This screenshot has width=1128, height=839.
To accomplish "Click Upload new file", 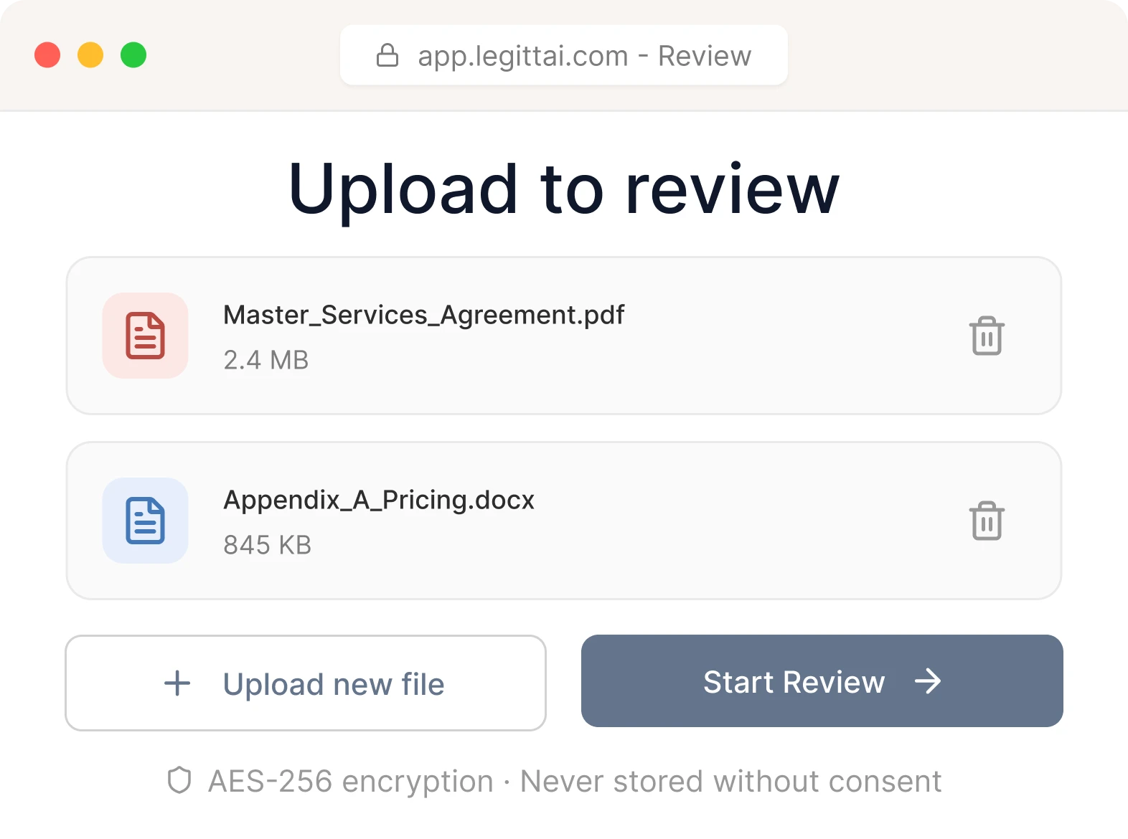I will (x=305, y=683).
